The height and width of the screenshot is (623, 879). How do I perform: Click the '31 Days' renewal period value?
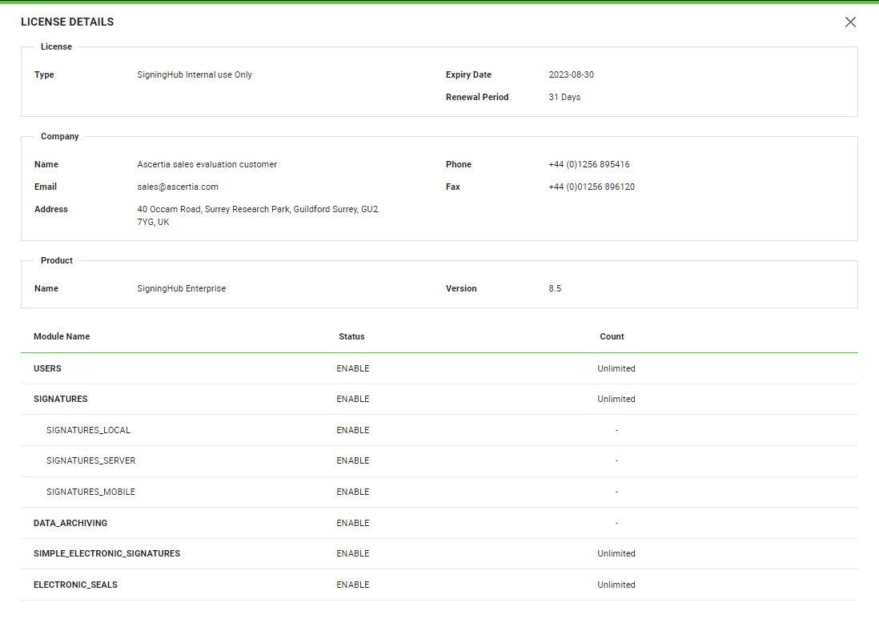pyautogui.click(x=564, y=97)
